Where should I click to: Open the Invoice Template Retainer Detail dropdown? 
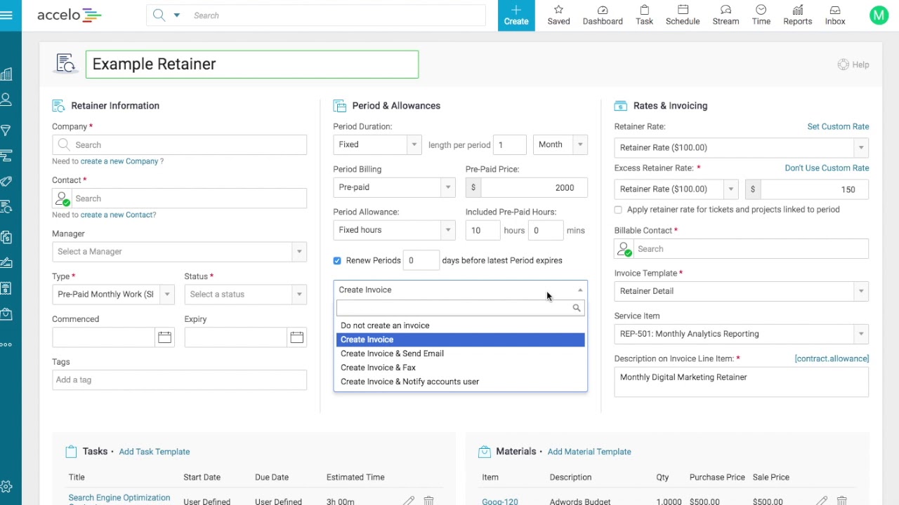(x=741, y=291)
